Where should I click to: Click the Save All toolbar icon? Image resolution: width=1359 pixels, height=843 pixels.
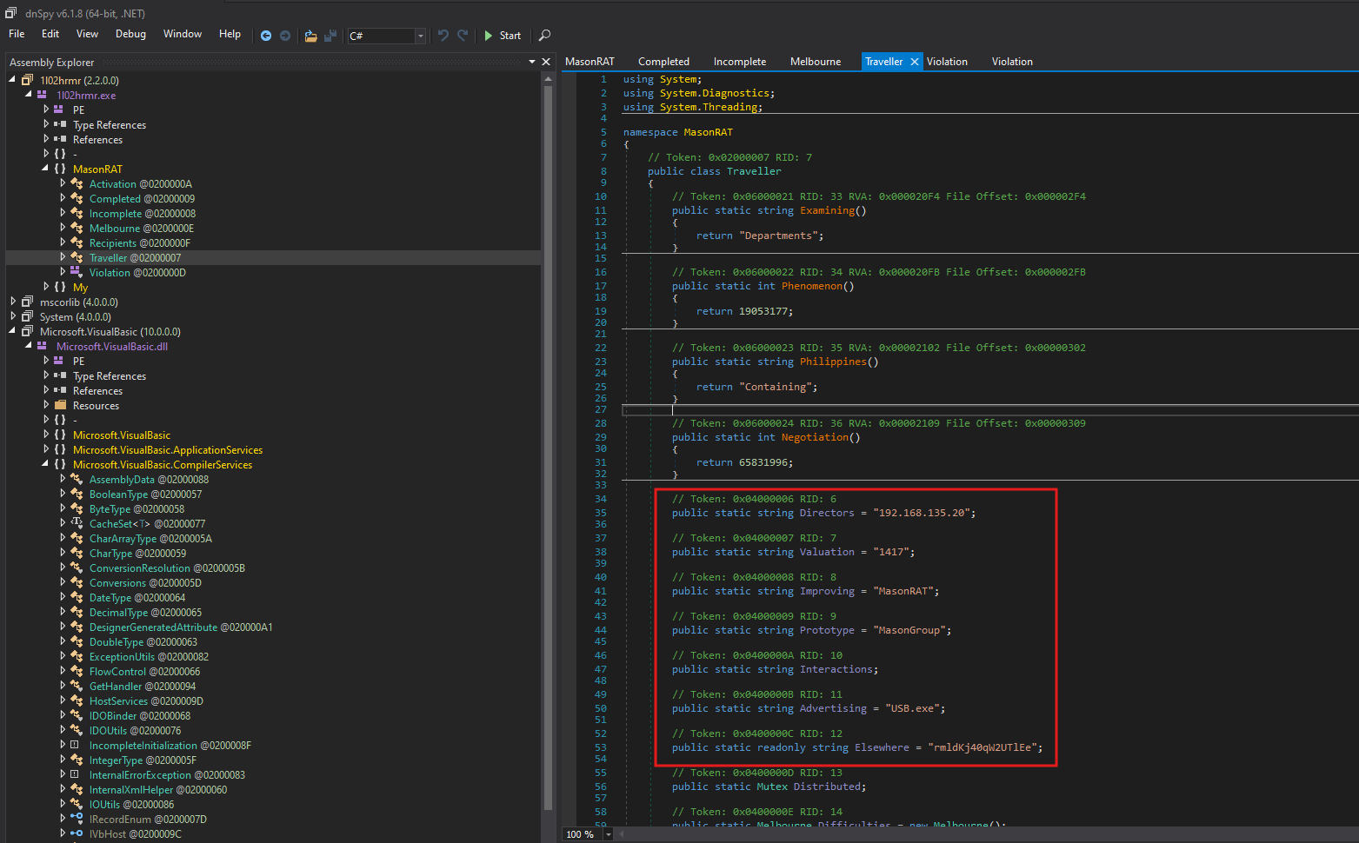330,36
